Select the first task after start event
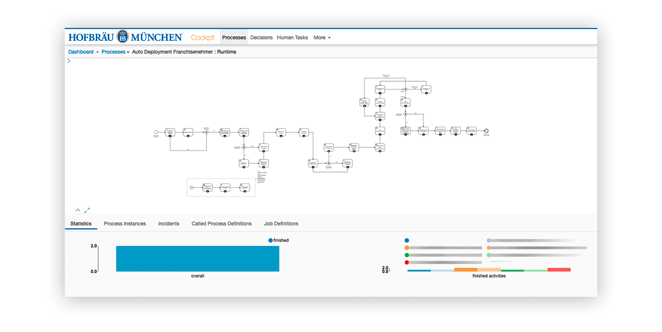Screen dimensions: 662x332 (x=170, y=132)
